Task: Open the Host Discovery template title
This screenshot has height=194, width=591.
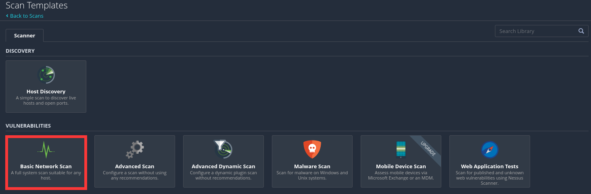Action: (46, 91)
